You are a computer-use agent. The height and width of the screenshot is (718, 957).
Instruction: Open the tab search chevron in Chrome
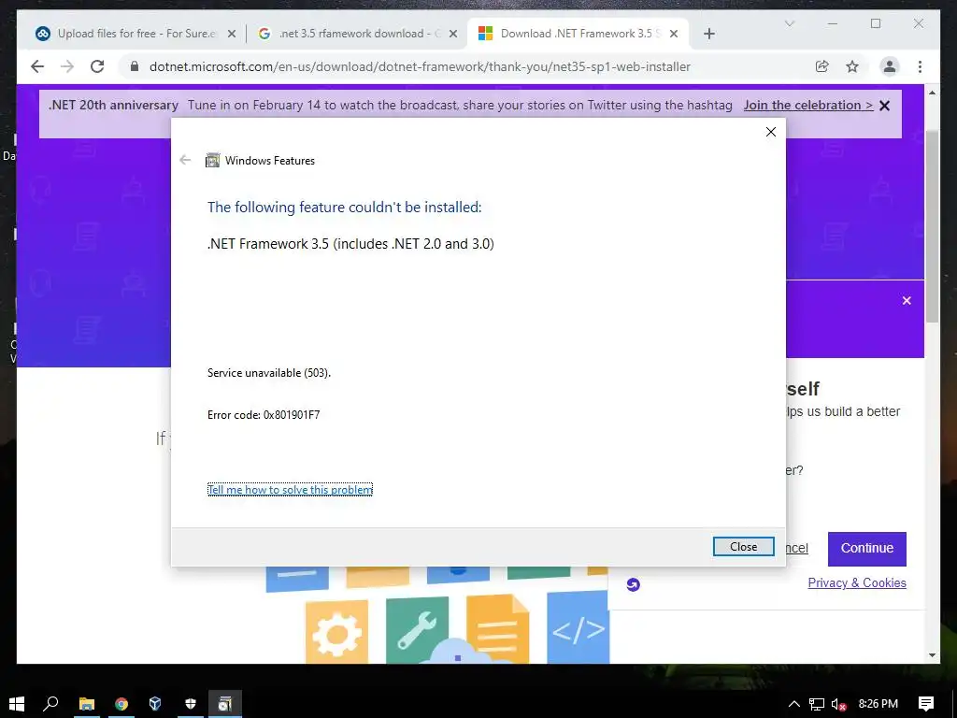coord(789,23)
